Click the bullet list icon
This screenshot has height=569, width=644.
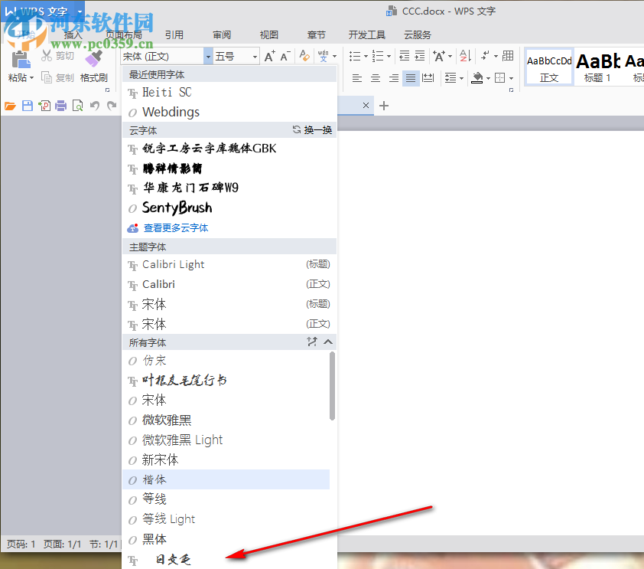tap(354, 56)
